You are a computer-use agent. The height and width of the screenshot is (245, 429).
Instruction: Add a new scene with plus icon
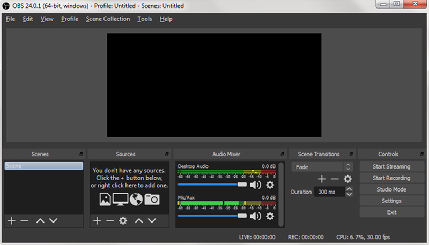point(11,220)
